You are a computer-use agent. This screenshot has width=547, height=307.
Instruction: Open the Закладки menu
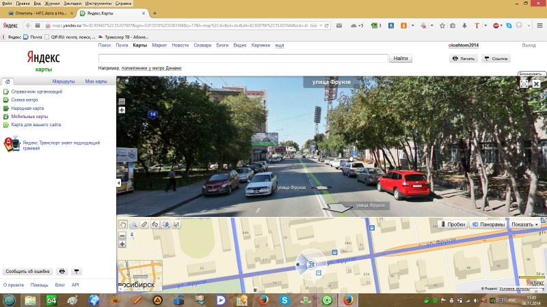72,3
